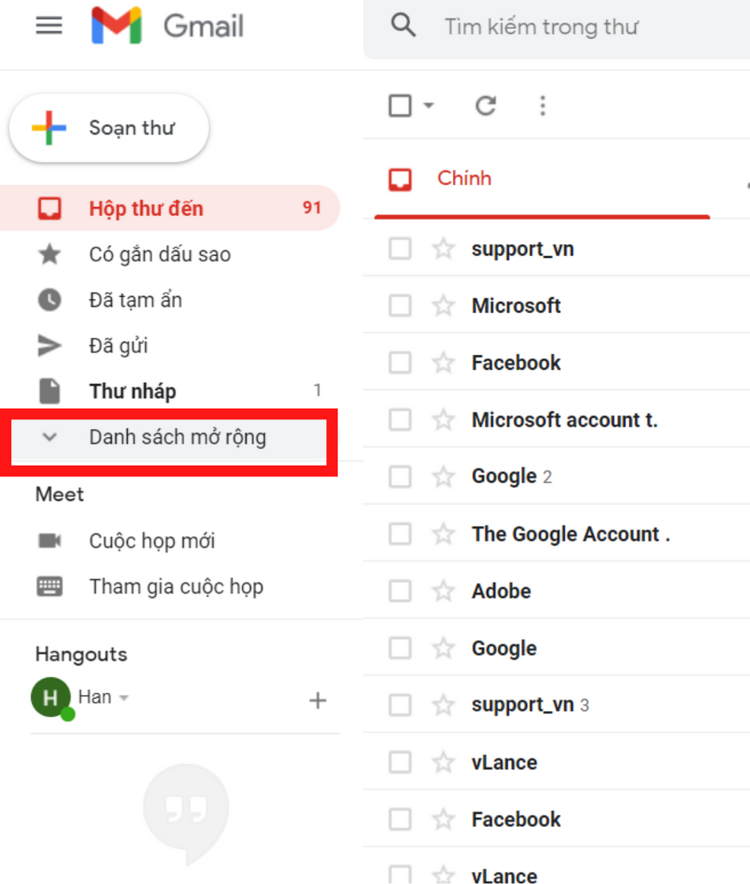
Task: Click the Gmail logo
Action: click(168, 25)
